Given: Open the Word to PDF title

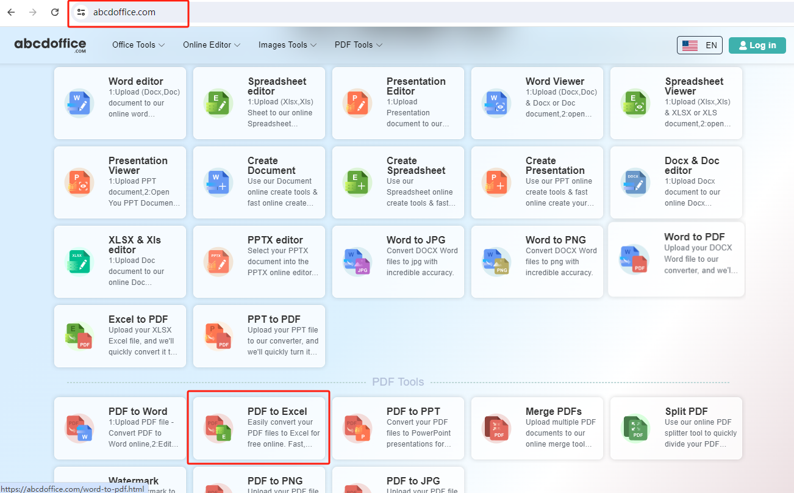Looking at the screenshot, I should pyautogui.click(x=694, y=237).
